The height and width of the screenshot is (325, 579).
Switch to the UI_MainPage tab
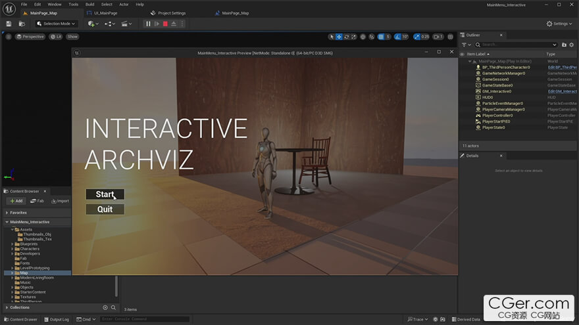tap(106, 13)
